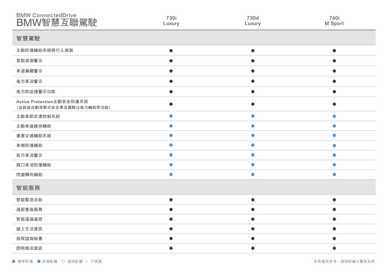This screenshot has height=273, width=385.
Task: Click row label 旅程諮詢秘書
Action: coord(29,238)
